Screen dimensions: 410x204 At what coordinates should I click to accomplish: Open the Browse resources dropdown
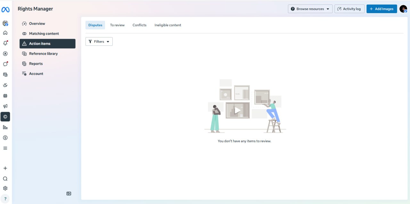310,9
